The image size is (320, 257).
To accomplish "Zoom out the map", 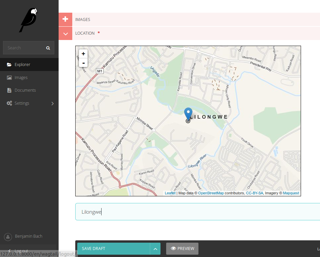I will [83, 63].
